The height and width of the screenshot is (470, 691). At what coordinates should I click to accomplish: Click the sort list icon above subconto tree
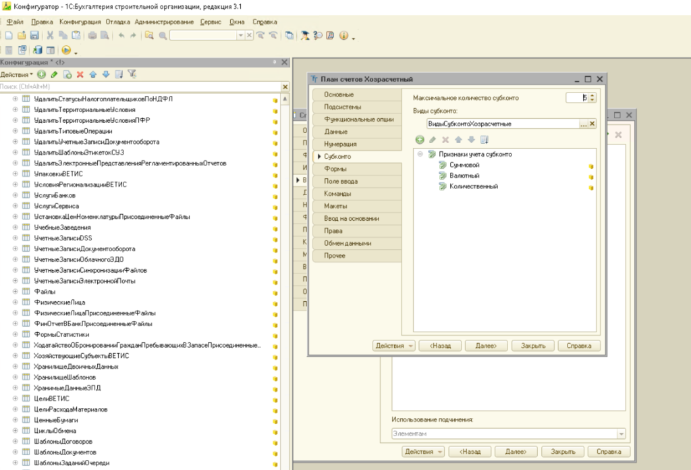[x=484, y=140]
